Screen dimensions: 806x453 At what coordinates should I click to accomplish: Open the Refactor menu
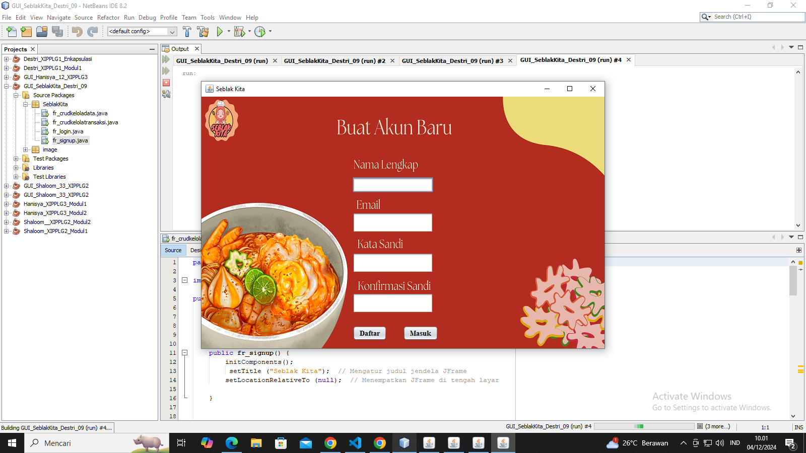(x=108, y=18)
